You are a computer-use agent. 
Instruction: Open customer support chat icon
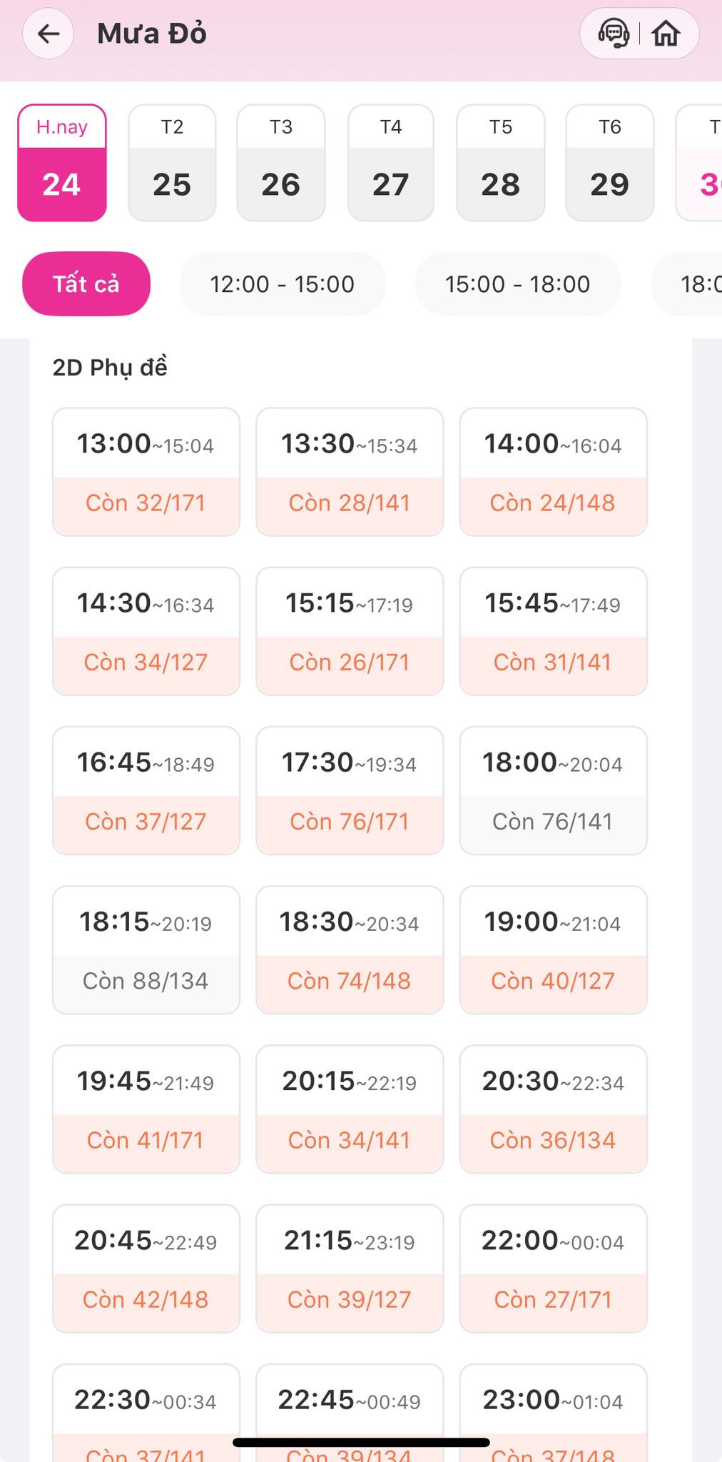click(613, 34)
